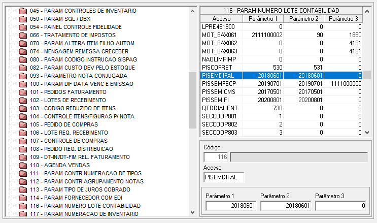Click folder icon for 110 - AGENDA VENDAS

(23, 165)
